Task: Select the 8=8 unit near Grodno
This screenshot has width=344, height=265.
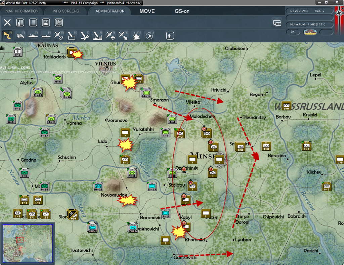Action: (x=24, y=173)
